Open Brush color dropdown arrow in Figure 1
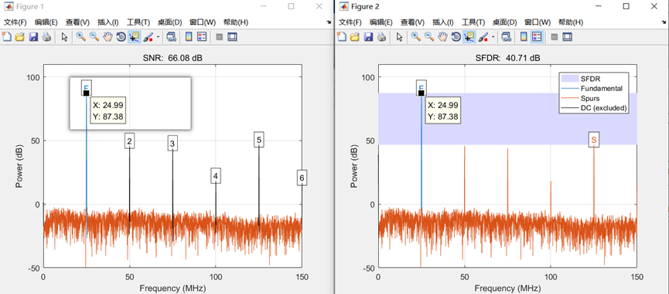Image resolution: width=669 pixels, height=294 pixels. (x=159, y=37)
